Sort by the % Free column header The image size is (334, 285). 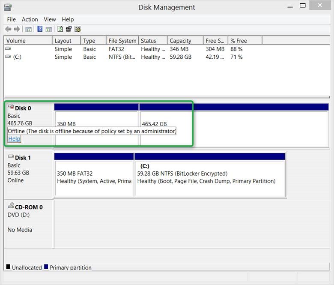click(x=245, y=41)
